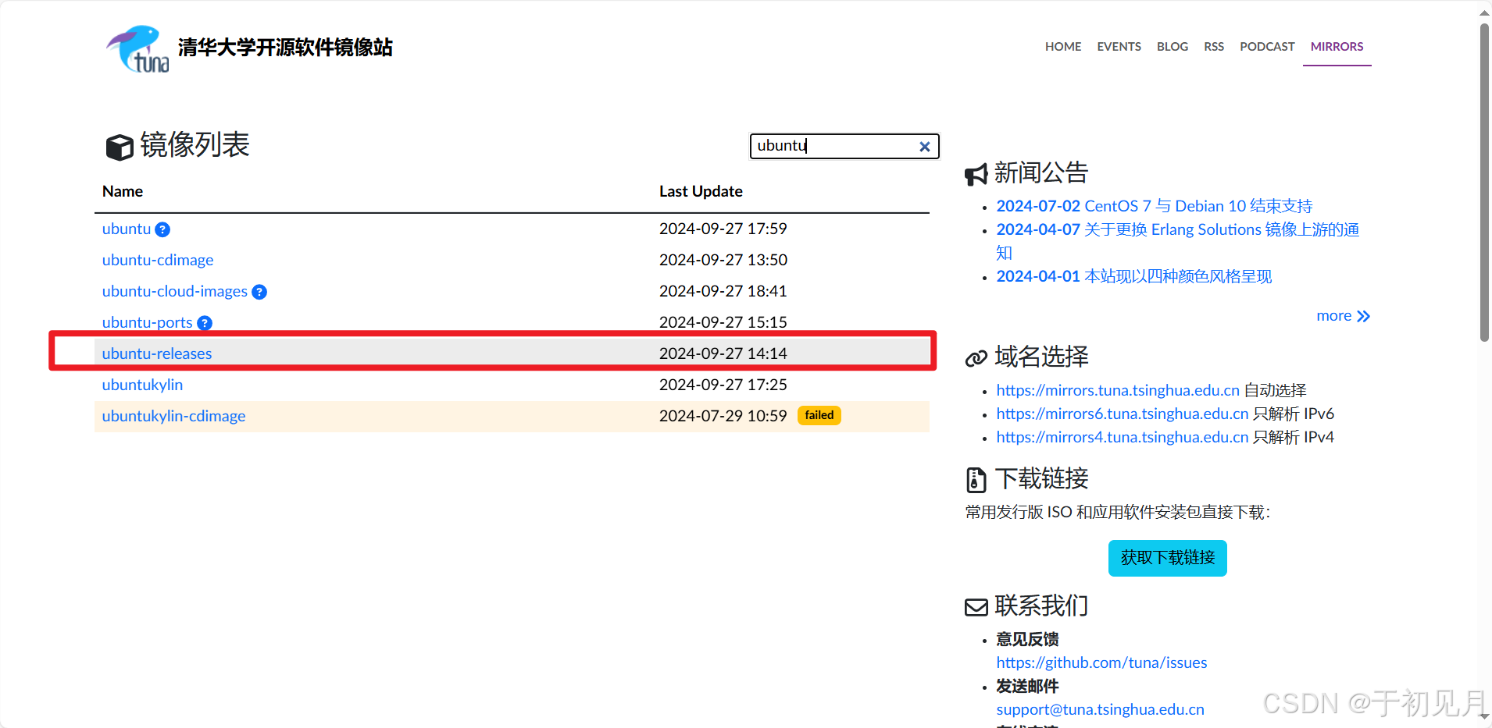The height and width of the screenshot is (728, 1492).
Task: Click the page vertical scrollbar thumb
Action: [x=1484, y=182]
